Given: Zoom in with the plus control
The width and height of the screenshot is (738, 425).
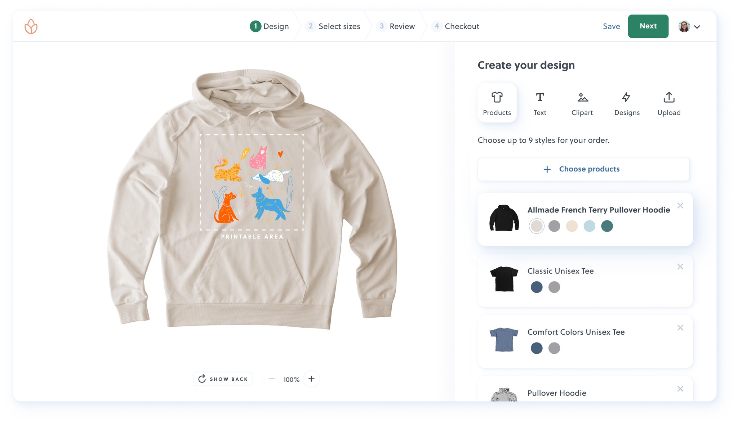Looking at the screenshot, I should pos(311,379).
